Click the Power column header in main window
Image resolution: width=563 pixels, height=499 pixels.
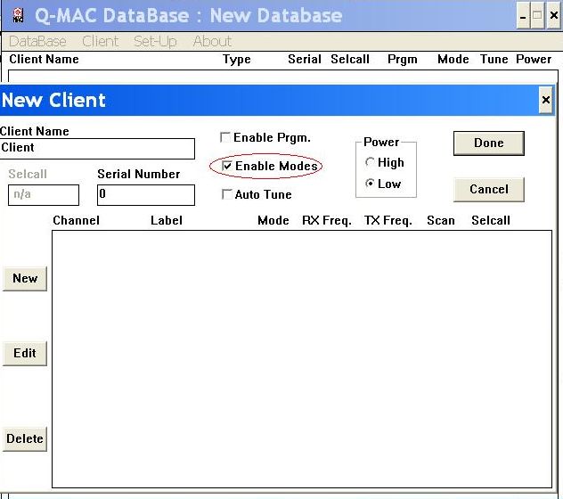534,59
